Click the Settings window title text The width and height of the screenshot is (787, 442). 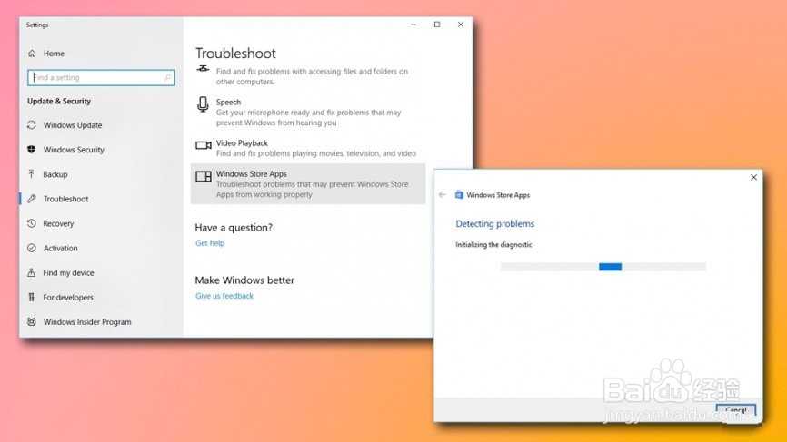37,25
